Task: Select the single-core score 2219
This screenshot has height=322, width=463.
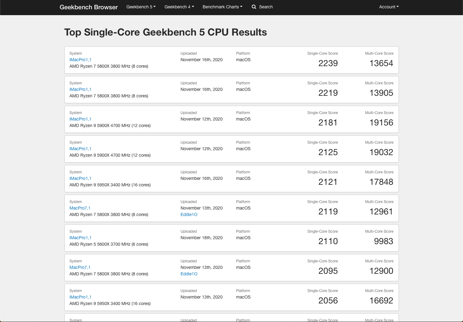Action: [328, 93]
